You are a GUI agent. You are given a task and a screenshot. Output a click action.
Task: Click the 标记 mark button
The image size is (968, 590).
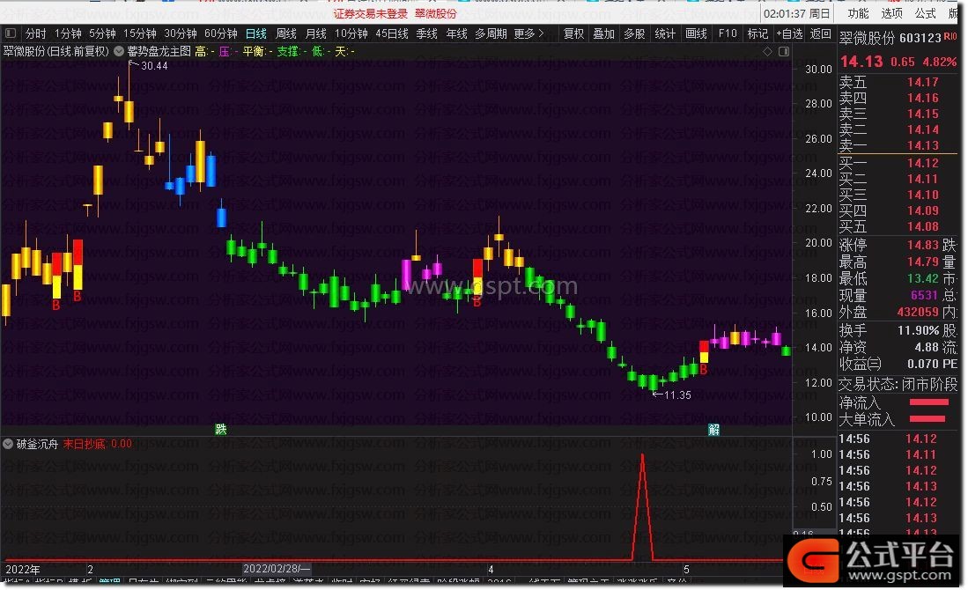tap(757, 33)
